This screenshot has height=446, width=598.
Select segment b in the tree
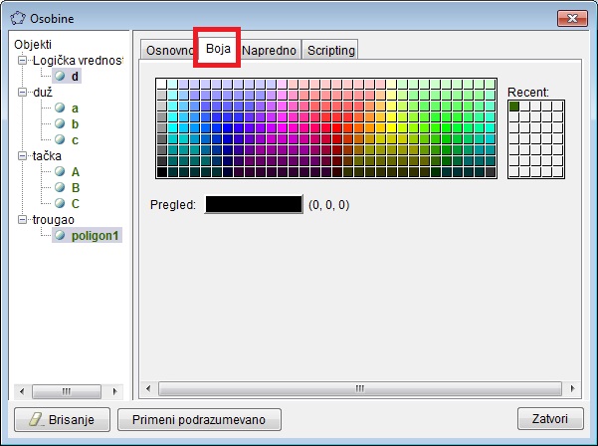point(75,124)
